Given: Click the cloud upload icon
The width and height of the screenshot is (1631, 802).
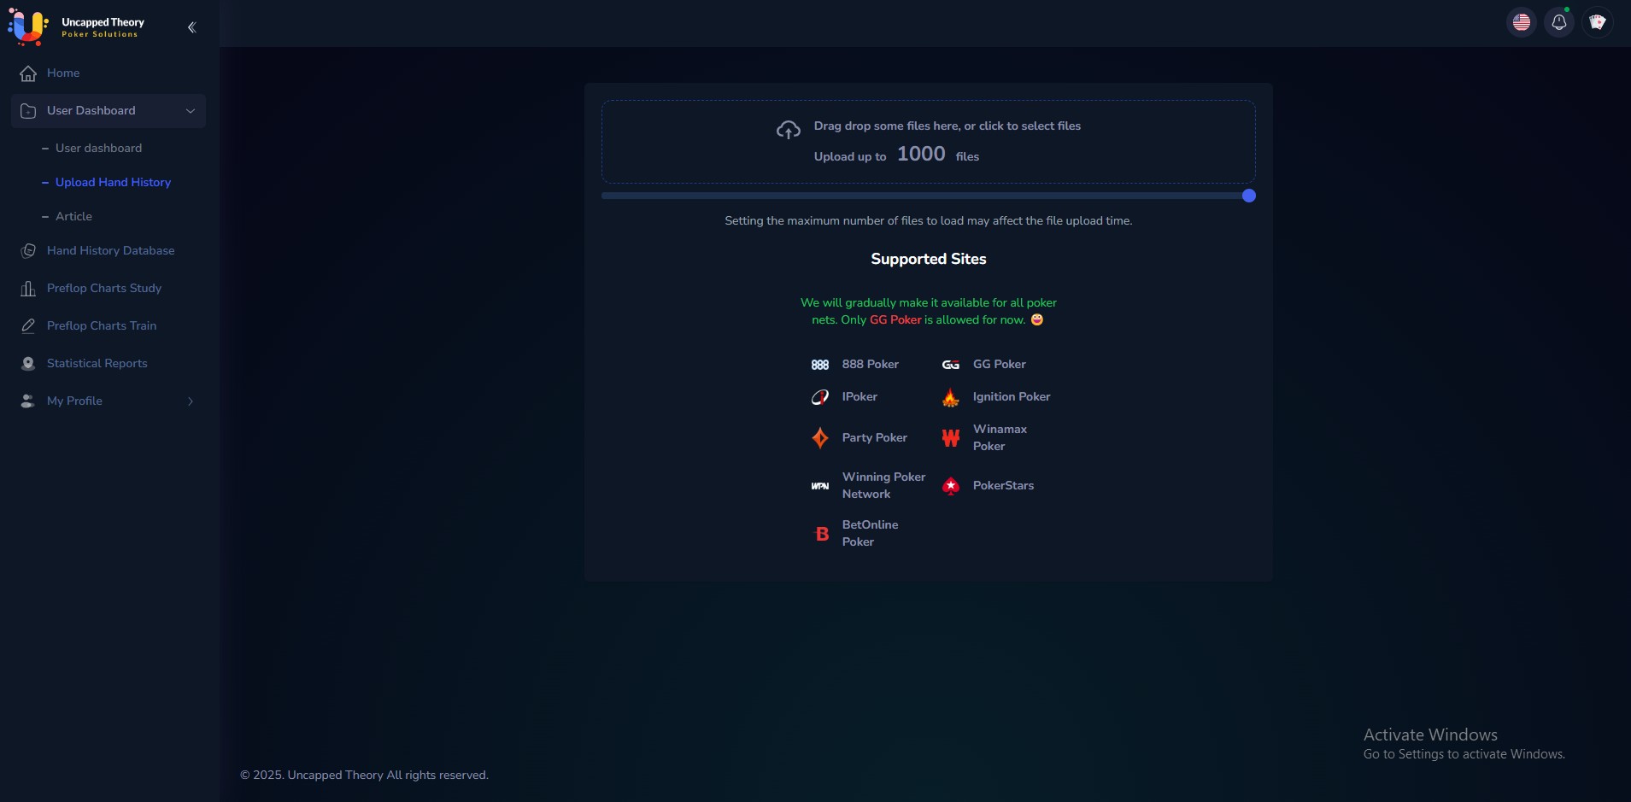Looking at the screenshot, I should 789,130.
